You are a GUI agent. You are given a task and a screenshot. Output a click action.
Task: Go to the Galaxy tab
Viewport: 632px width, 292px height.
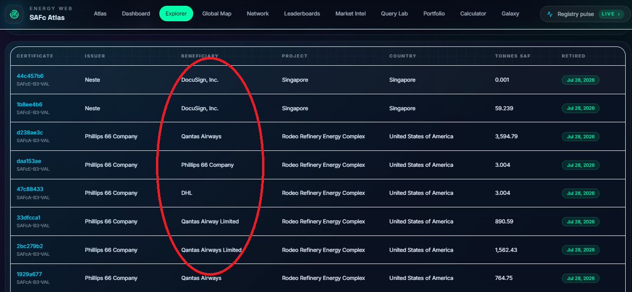tap(510, 14)
